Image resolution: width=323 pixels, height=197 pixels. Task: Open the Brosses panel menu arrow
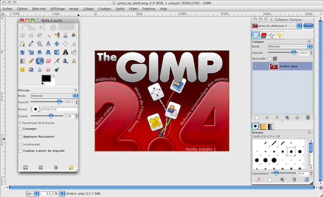(309, 132)
